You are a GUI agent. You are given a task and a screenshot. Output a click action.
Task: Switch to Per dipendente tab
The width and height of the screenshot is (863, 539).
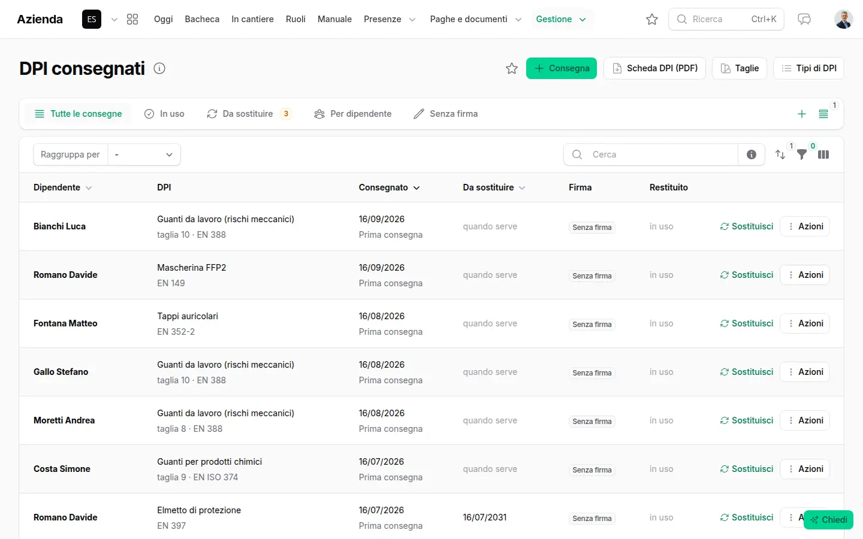pyautogui.click(x=352, y=114)
